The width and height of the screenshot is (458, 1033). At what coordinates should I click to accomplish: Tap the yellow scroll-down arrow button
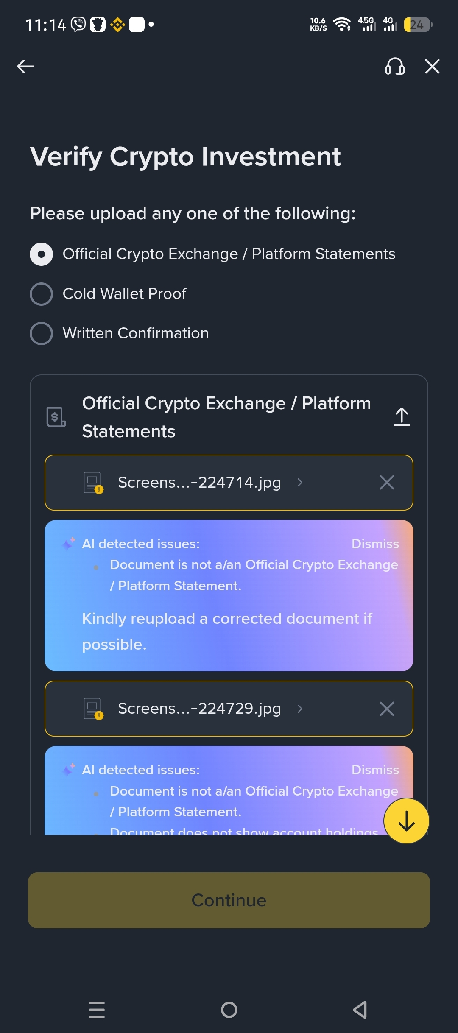406,821
